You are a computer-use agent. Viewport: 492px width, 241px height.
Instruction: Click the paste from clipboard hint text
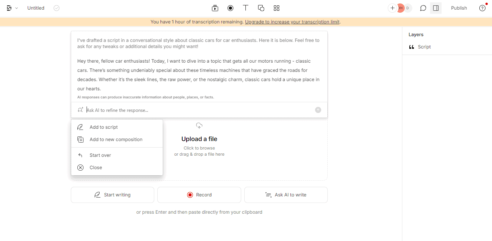tap(199, 212)
